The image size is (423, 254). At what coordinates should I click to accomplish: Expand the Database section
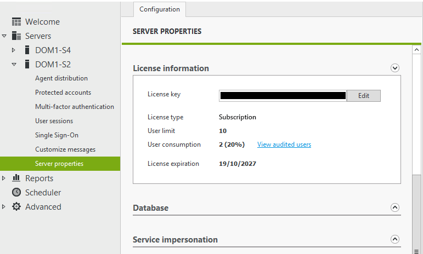click(395, 207)
